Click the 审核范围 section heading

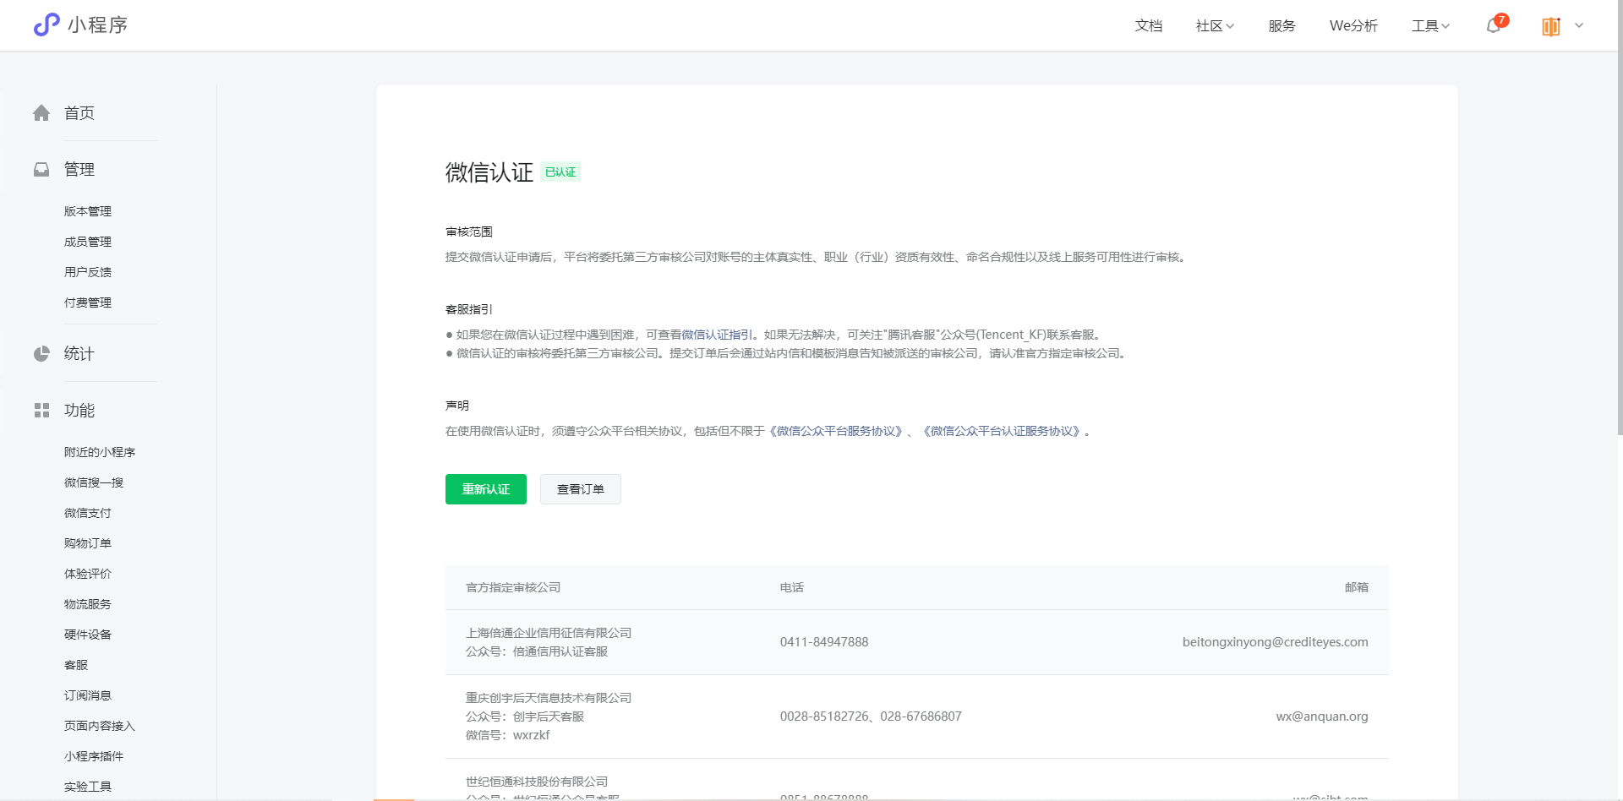point(469,232)
